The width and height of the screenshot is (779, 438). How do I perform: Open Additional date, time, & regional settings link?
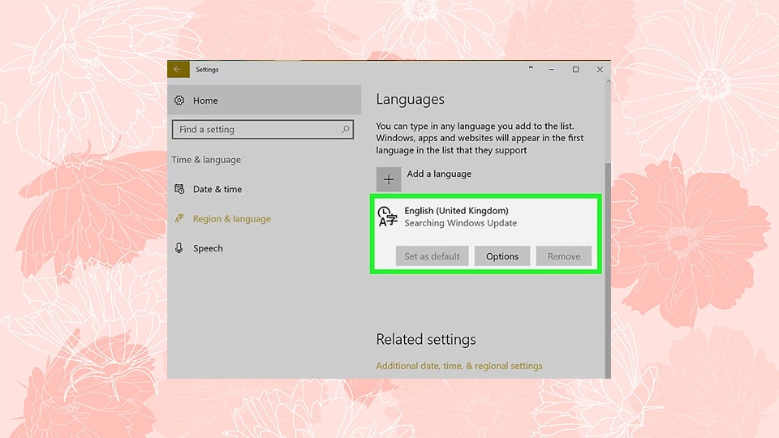point(459,366)
